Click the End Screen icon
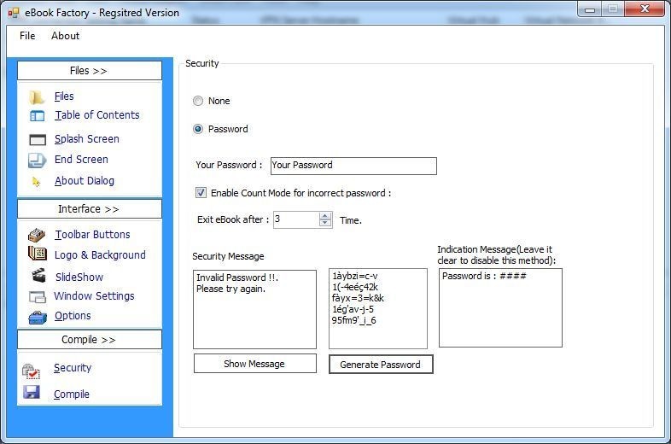This screenshot has height=444, width=671. [38, 161]
